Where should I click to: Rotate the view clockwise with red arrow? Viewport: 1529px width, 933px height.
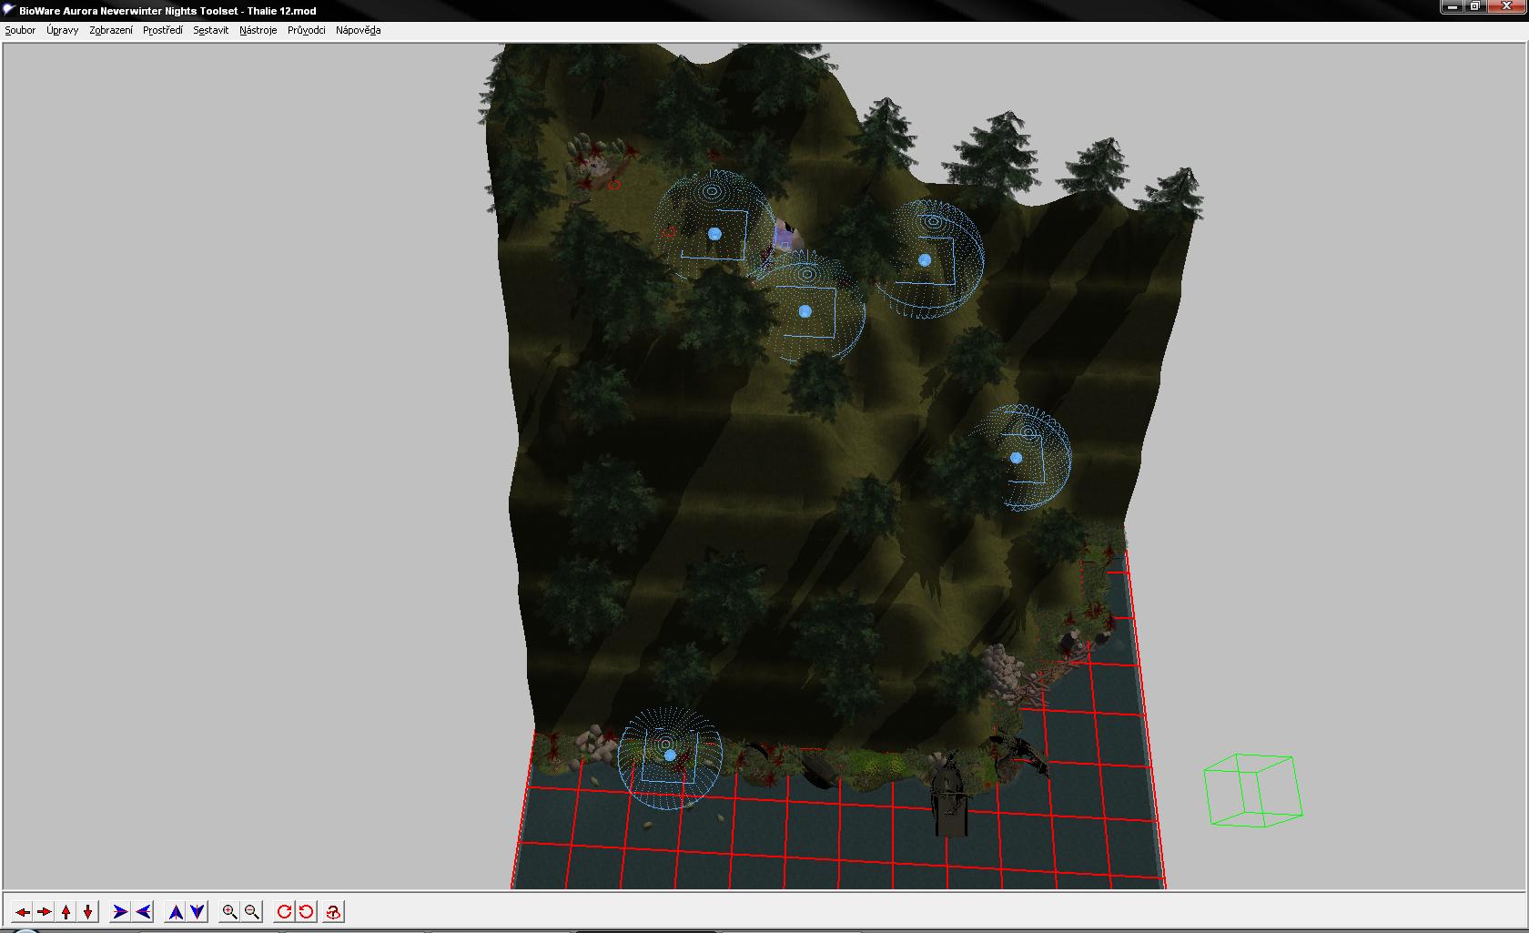(x=285, y=912)
